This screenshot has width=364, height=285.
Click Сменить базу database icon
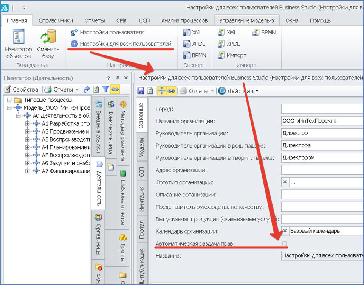48,45
